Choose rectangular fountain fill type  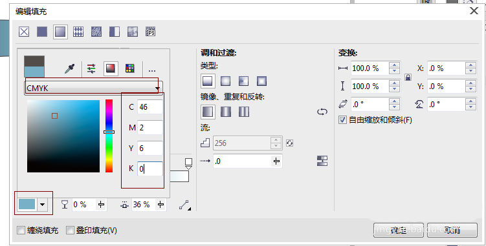point(261,81)
